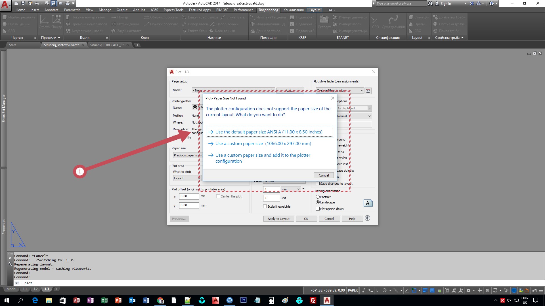Viewport: 545px width, 306px height.
Task: Select Landscape orientation radio button
Action: (318, 202)
